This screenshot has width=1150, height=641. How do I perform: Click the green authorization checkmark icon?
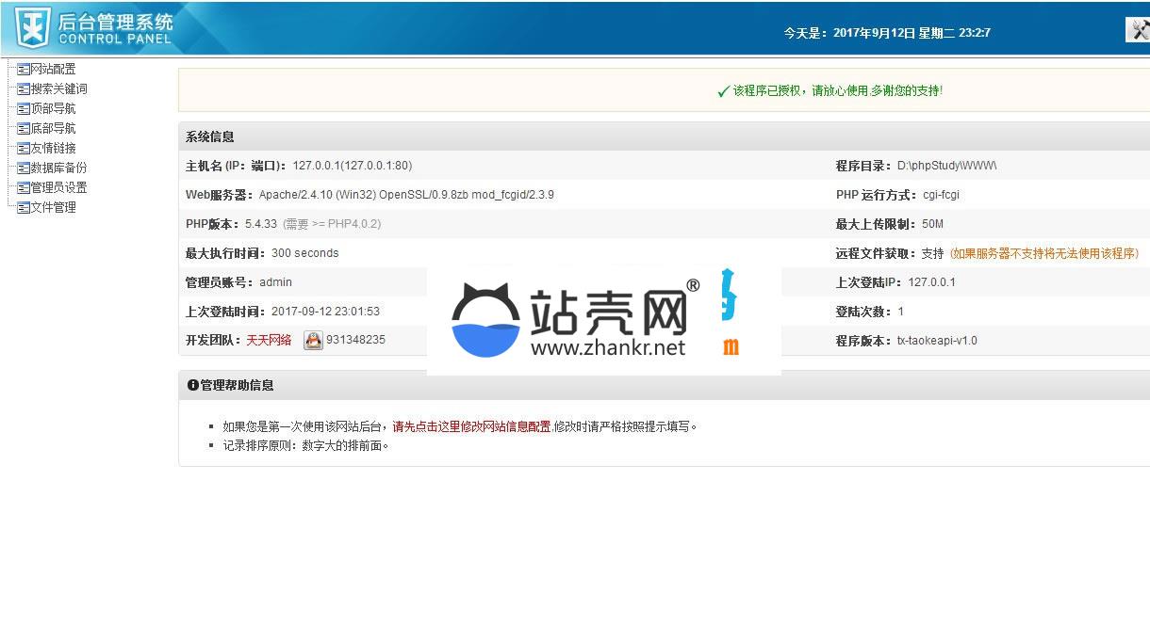coord(723,91)
